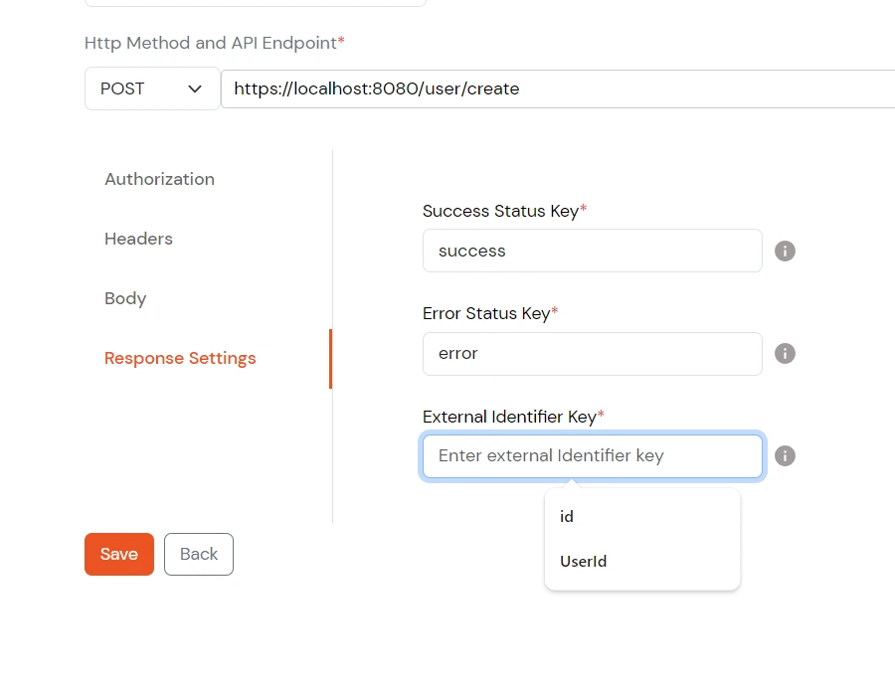Click inside the Success Status Key input
Viewport: 895px width, 690px height.
click(x=592, y=251)
